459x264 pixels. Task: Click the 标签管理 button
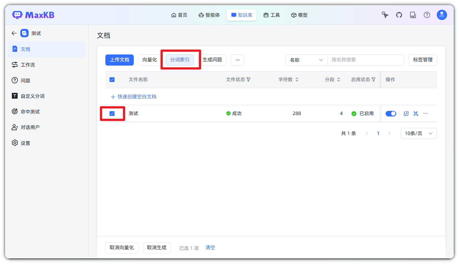point(423,60)
